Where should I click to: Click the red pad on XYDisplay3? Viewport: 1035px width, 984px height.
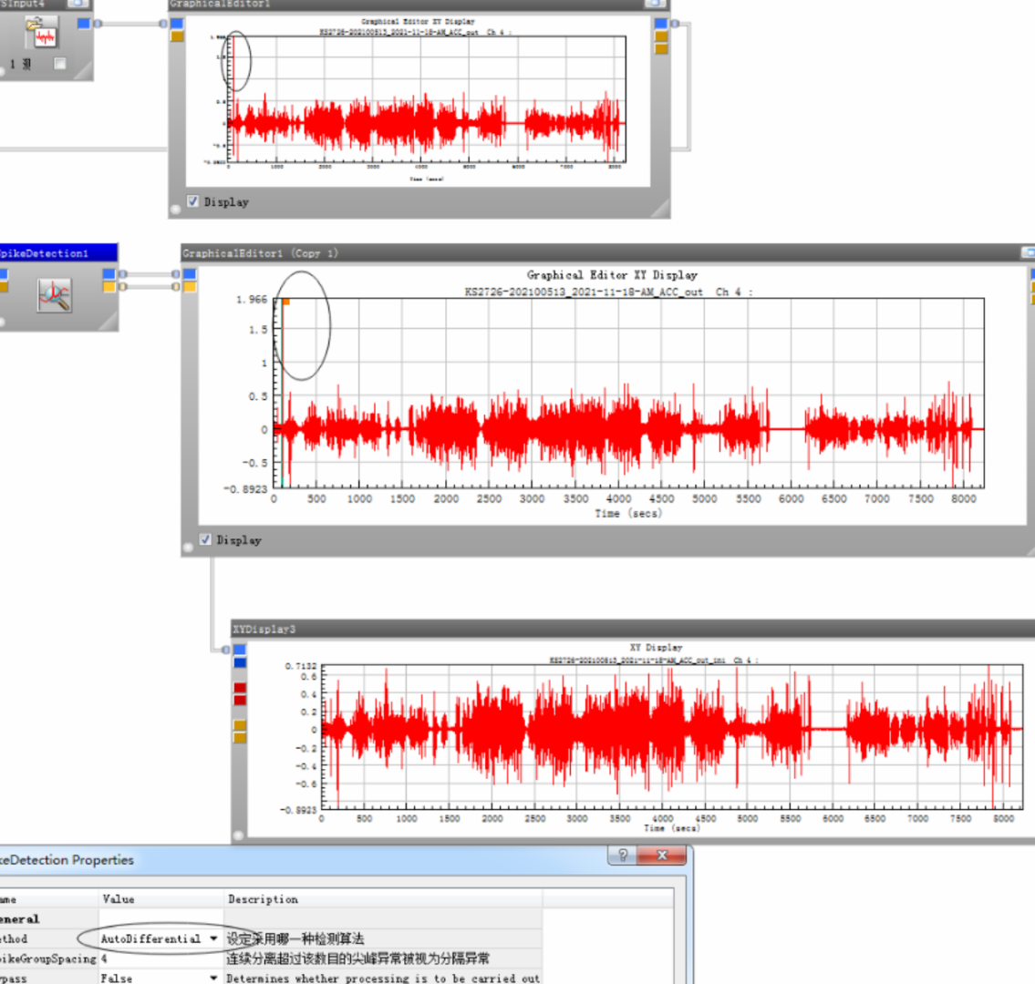pos(240,688)
